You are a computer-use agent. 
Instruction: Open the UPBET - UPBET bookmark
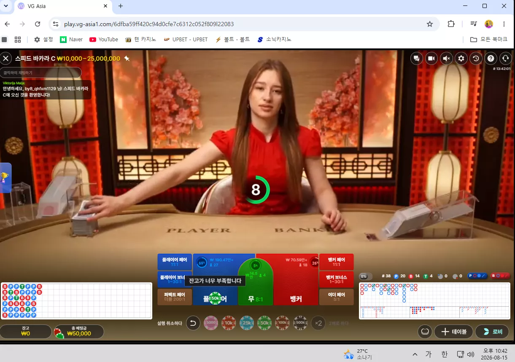click(186, 40)
